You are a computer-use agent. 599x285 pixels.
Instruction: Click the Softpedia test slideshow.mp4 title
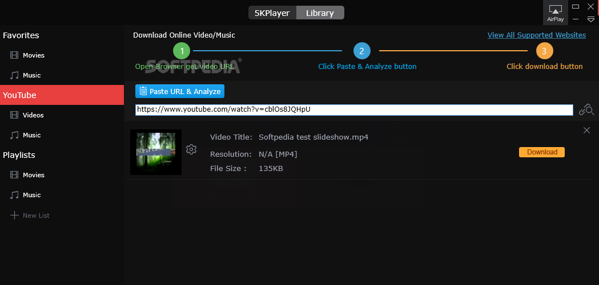pyautogui.click(x=313, y=137)
